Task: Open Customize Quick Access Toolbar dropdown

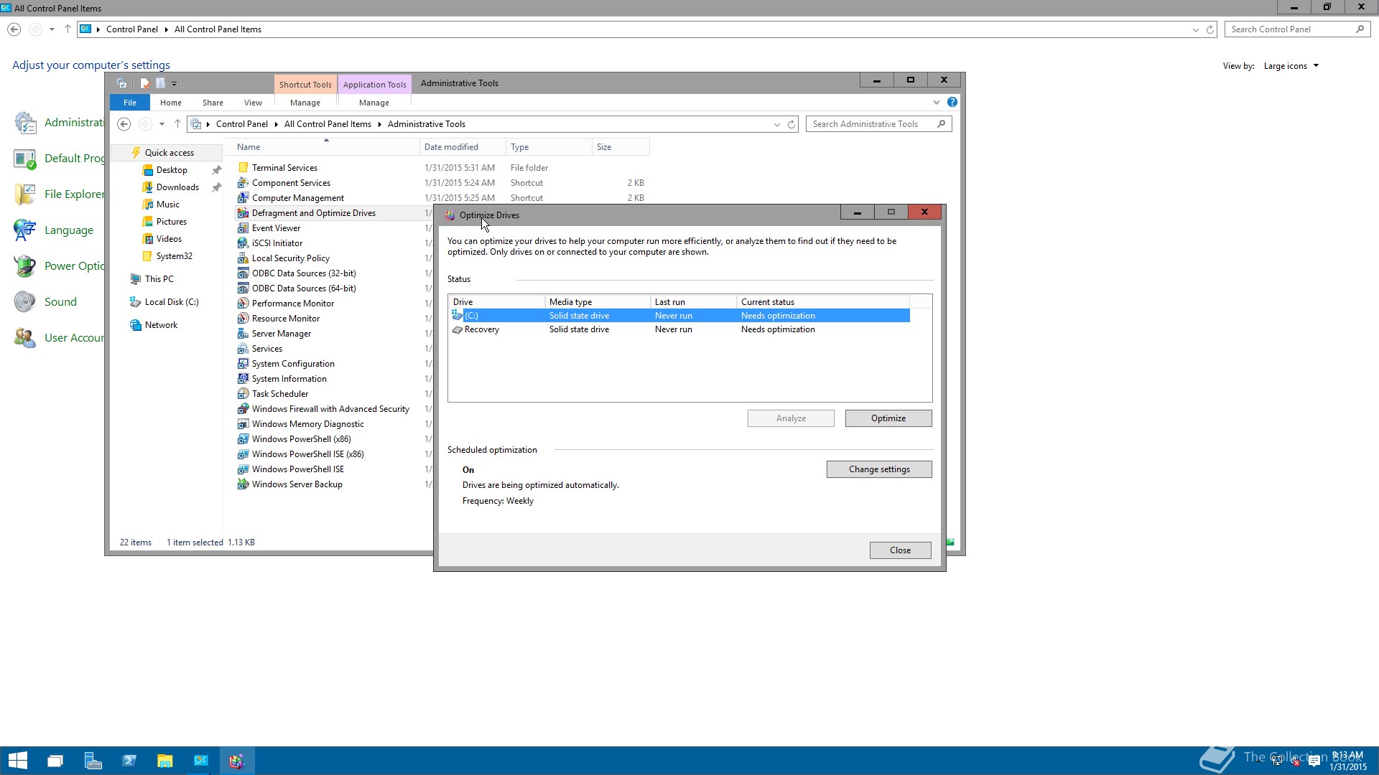Action: [175, 84]
